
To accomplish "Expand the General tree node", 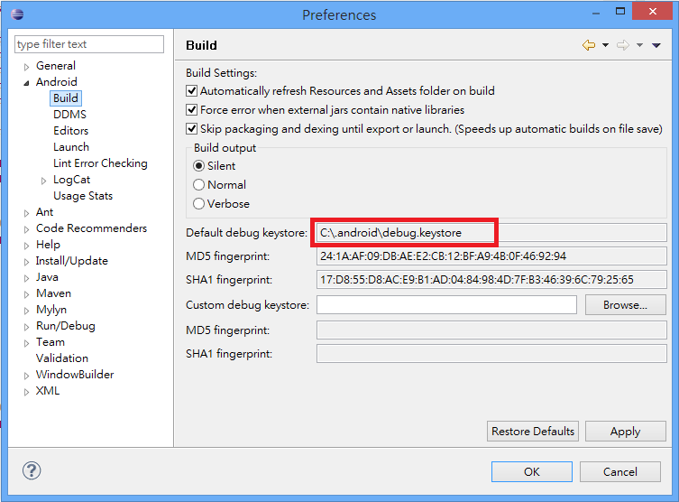I will pos(26,67).
